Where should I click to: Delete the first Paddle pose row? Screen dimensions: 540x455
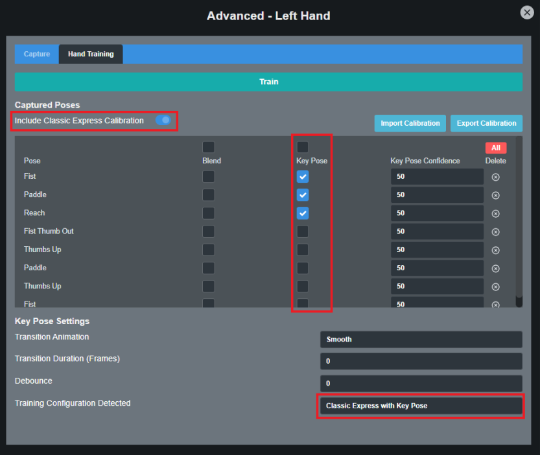tap(495, 195)
